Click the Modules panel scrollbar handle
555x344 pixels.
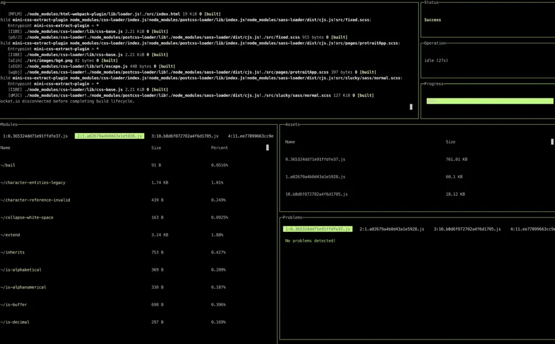tap(268, 148)
